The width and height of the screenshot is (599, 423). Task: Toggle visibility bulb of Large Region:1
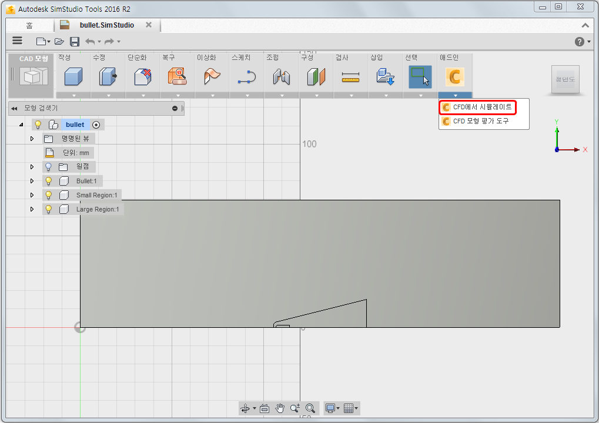tap(49, 209)
